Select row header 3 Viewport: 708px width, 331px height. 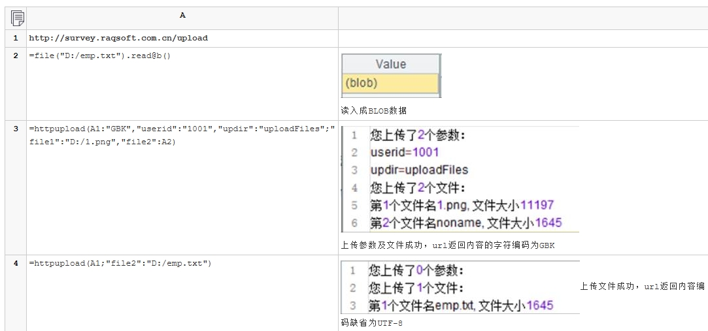click(x=16, y=129)
